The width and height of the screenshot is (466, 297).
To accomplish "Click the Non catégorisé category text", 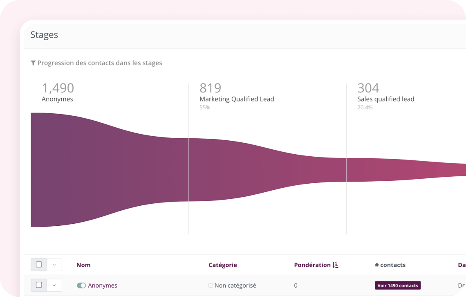I will 235,286.
